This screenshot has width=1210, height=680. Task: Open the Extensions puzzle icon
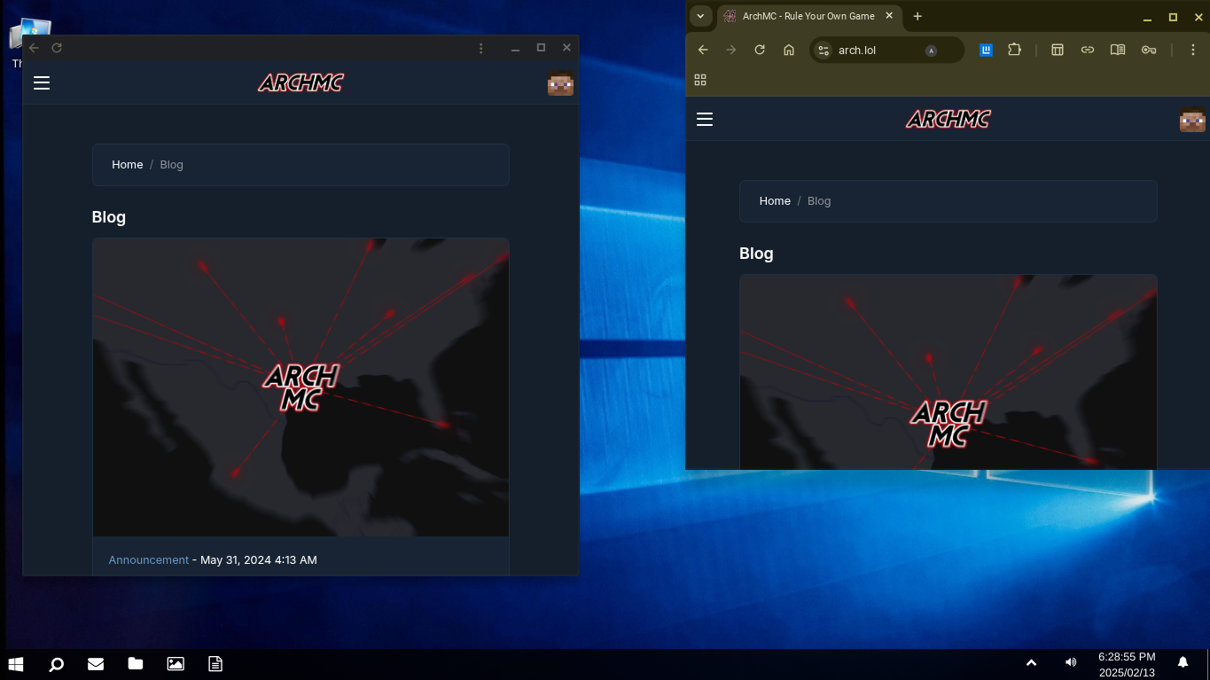pyautogui.click(x=1014, y=50)
